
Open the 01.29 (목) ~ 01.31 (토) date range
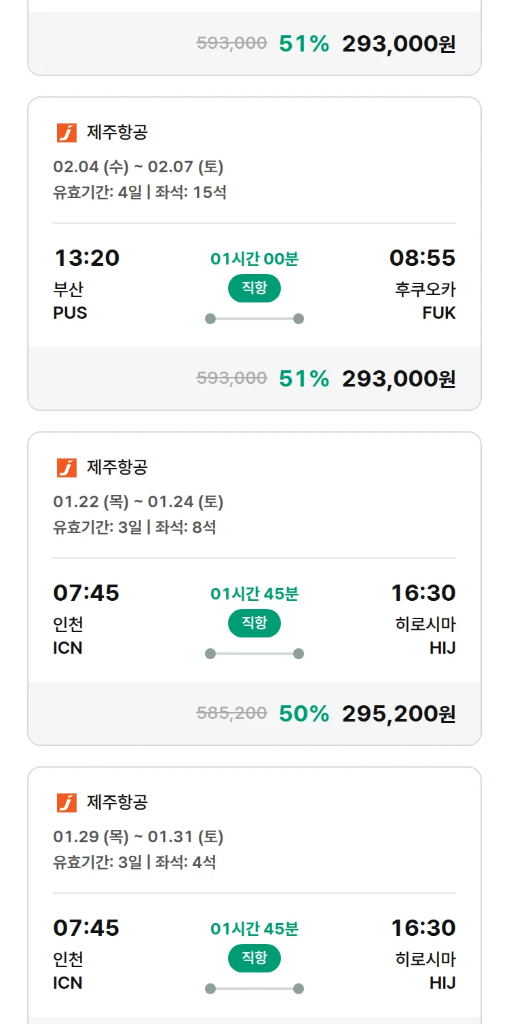coord(138,837)
